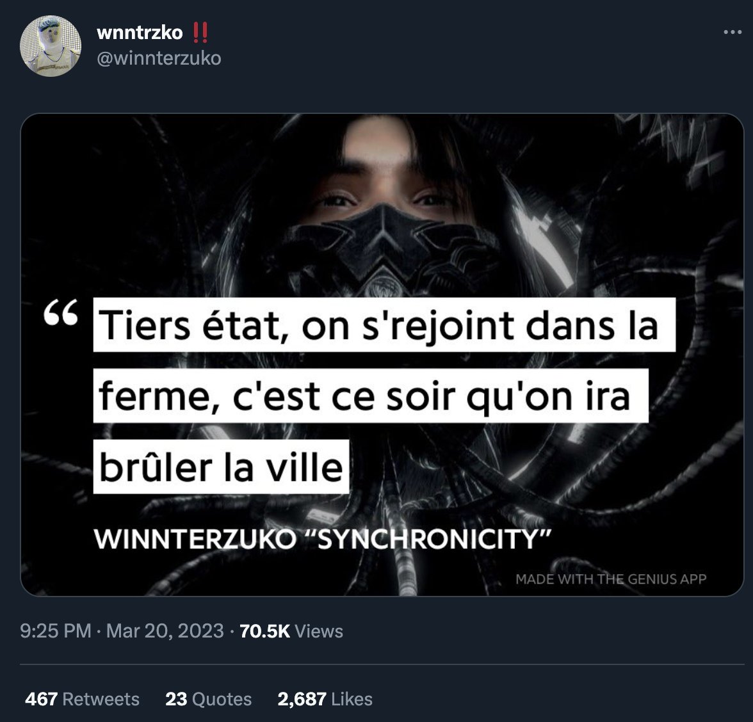Image resolution: width=753 pixels, height=722 pixels.
Task: Open the wnntrzko display name link
Action: click(140, 33)
